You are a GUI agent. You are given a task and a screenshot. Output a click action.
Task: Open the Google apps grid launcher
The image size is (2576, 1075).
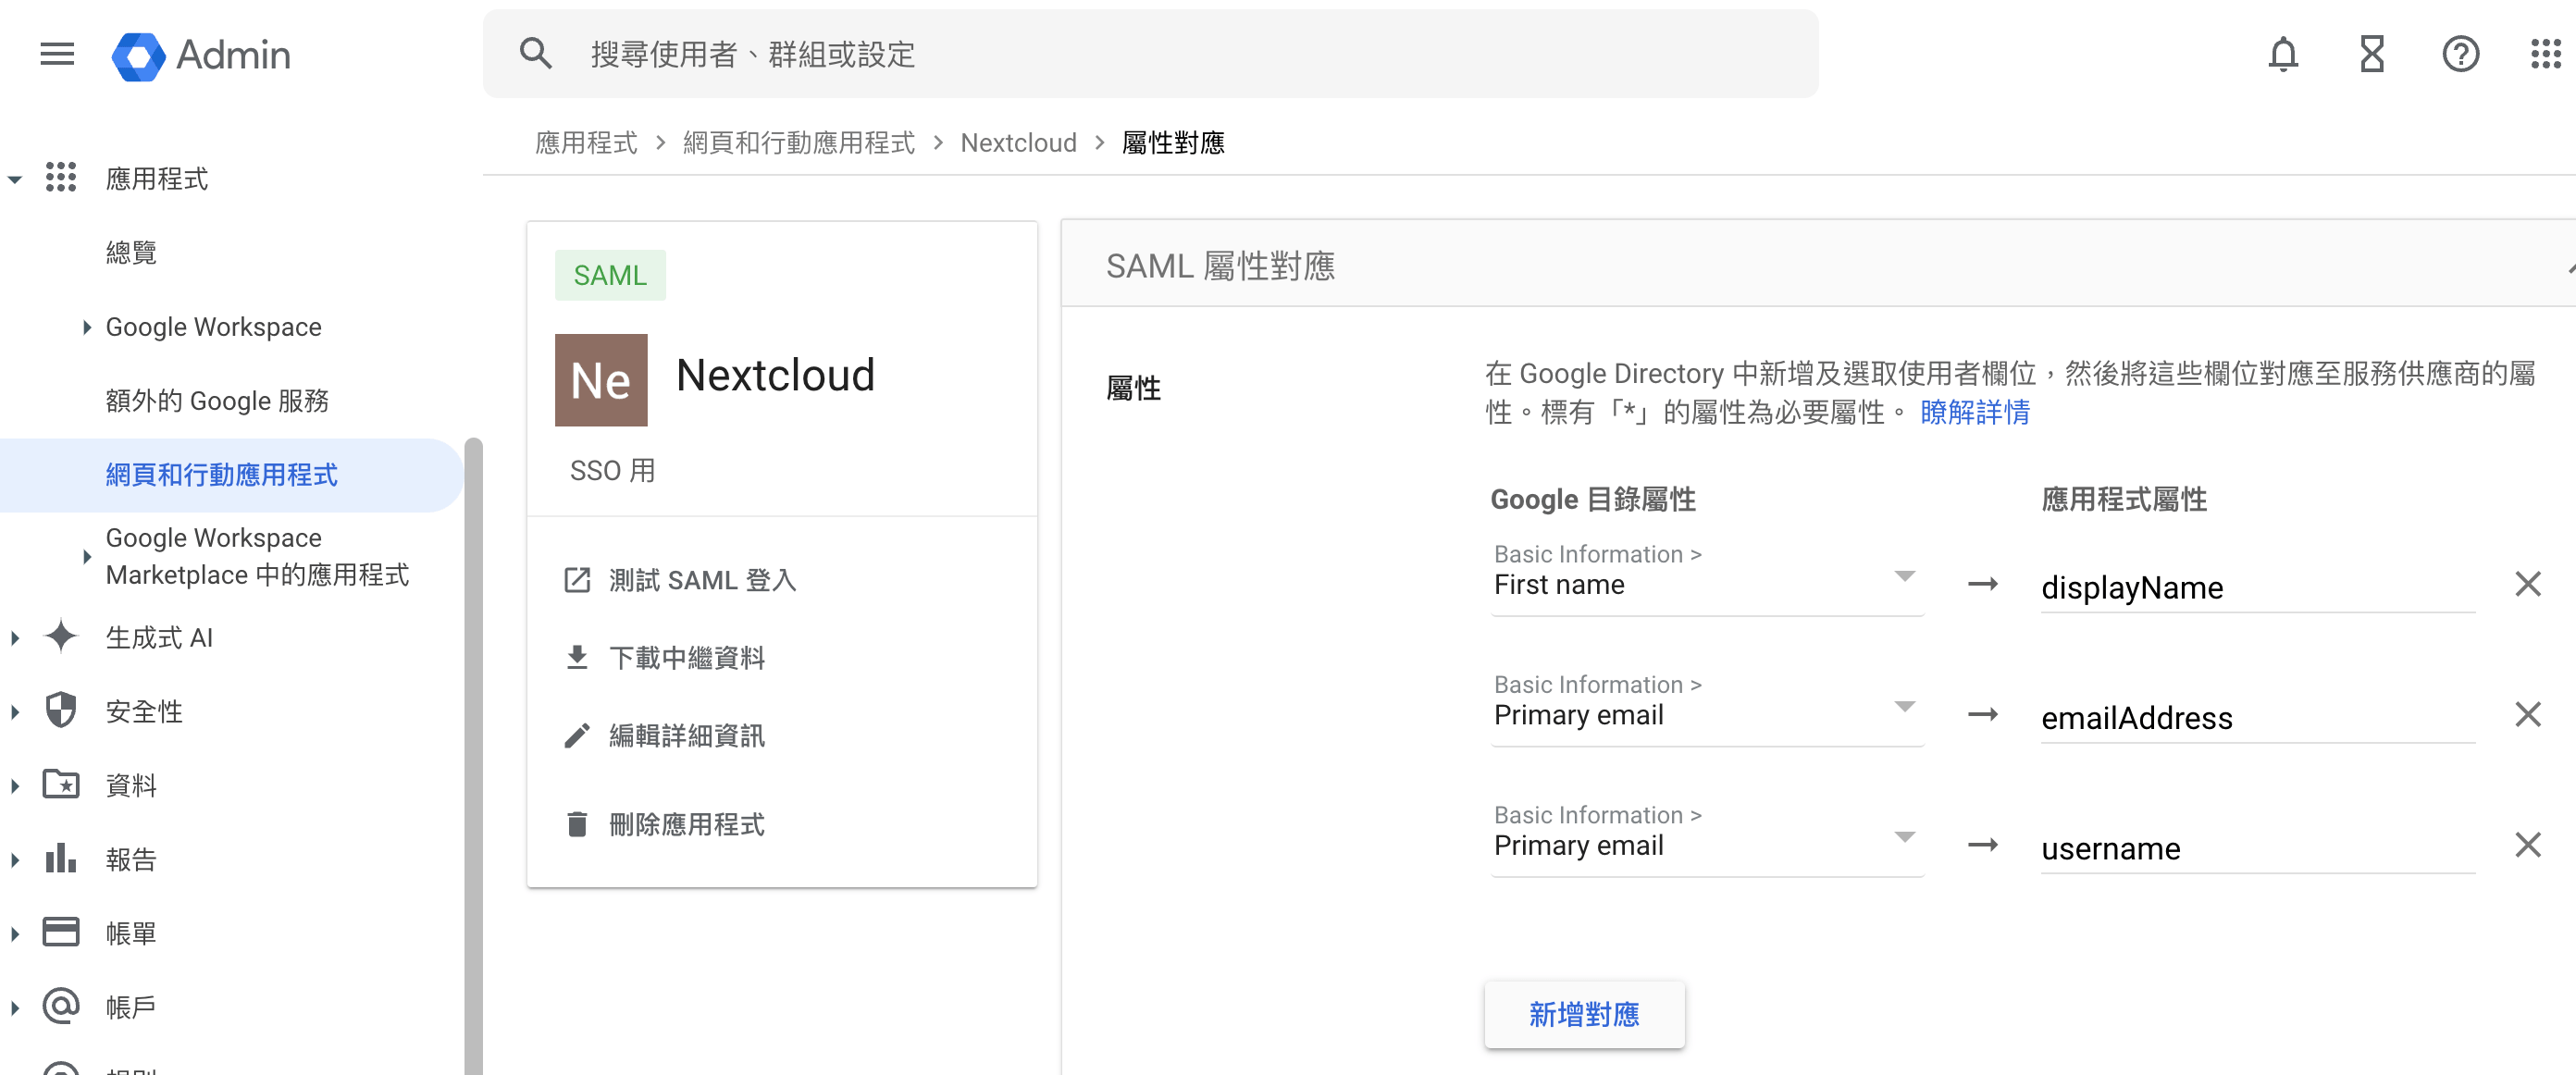click(x=2546, y=54)
